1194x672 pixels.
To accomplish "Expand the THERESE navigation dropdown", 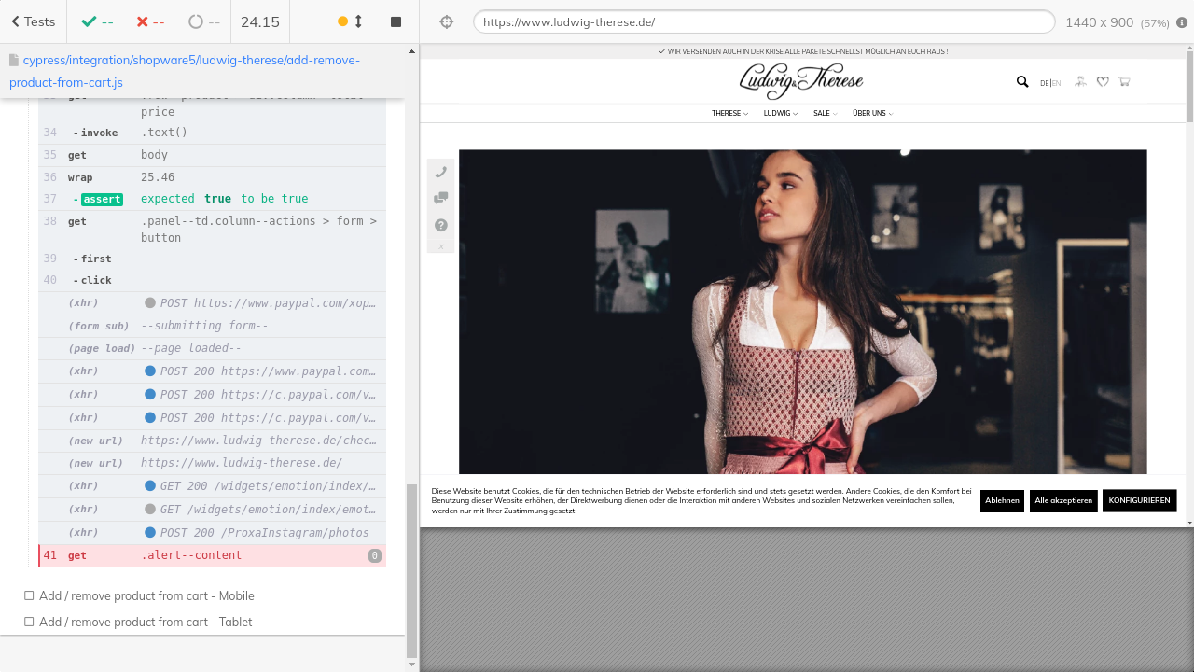I will tap(729, 114).
